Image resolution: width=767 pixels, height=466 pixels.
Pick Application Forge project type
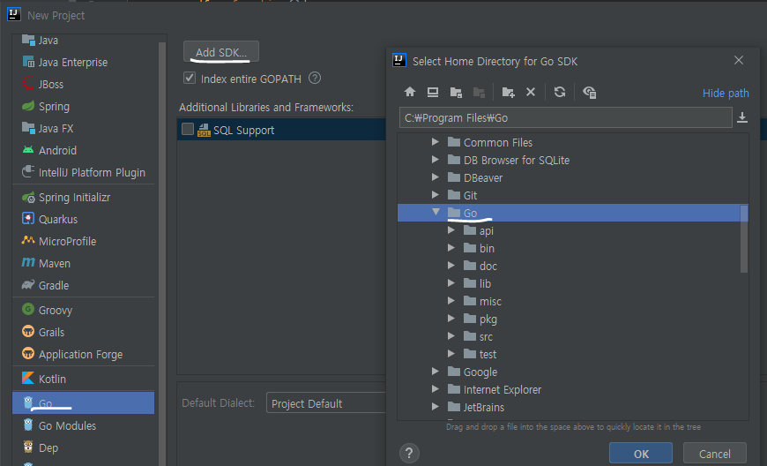click(x=83, y=355)
